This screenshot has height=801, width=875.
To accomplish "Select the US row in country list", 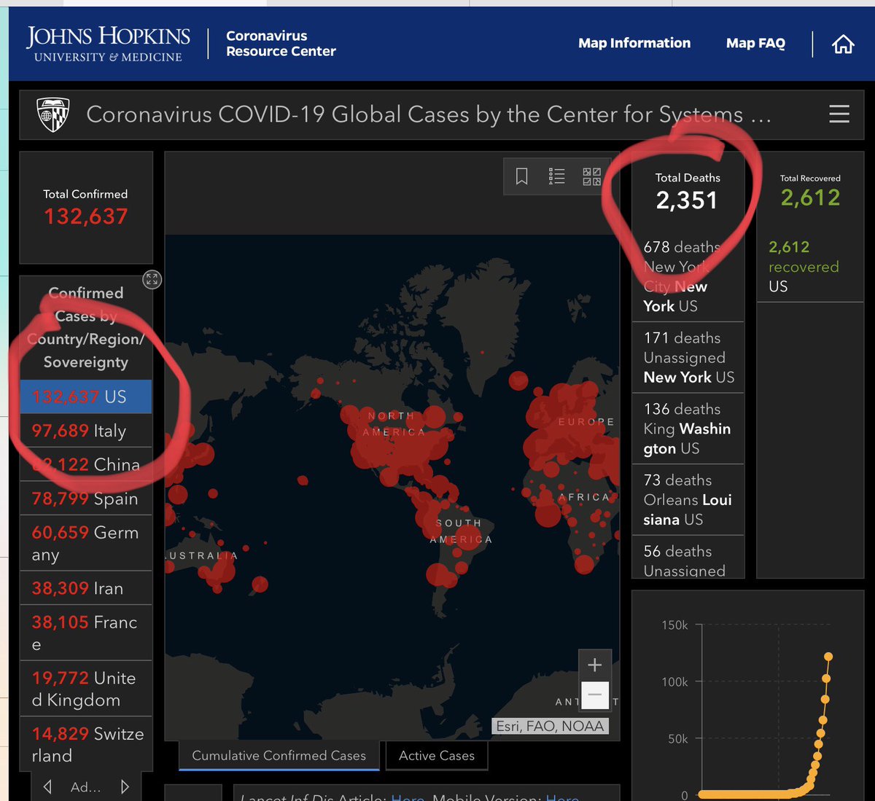I will coord(86,396).
